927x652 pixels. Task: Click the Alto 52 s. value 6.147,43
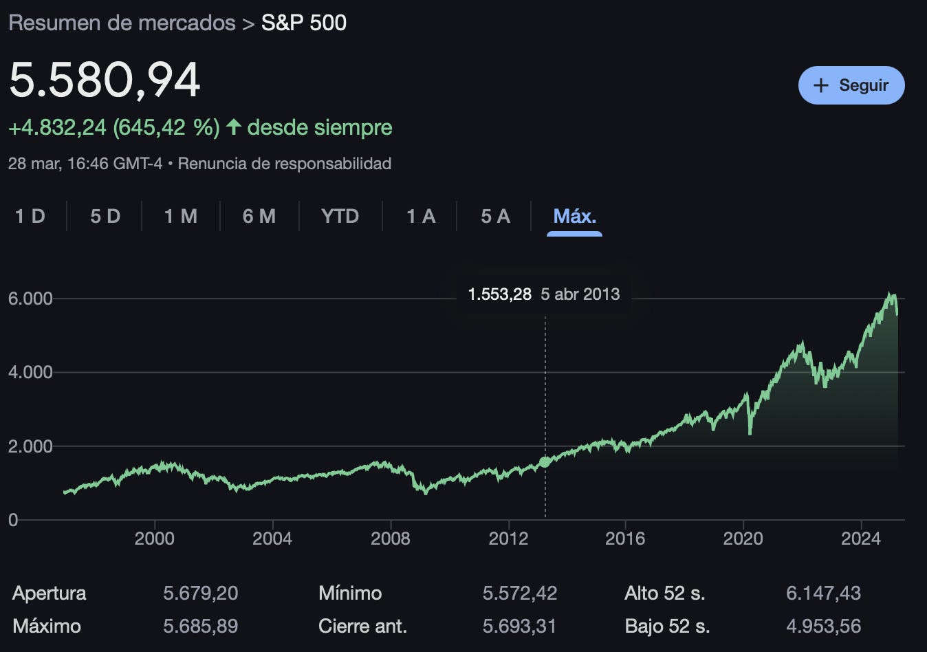824,594
